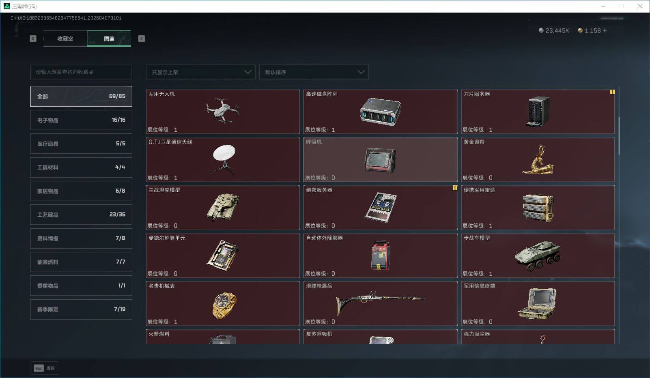
Task: Filter by 电子物品 category
Action: pos(81,120)
